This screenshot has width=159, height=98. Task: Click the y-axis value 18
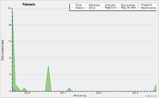pyautogui.click(x=10, y=25)
